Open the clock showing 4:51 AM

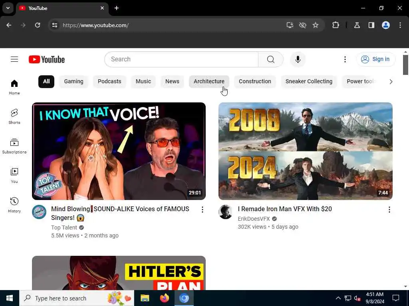pos(375,298)
